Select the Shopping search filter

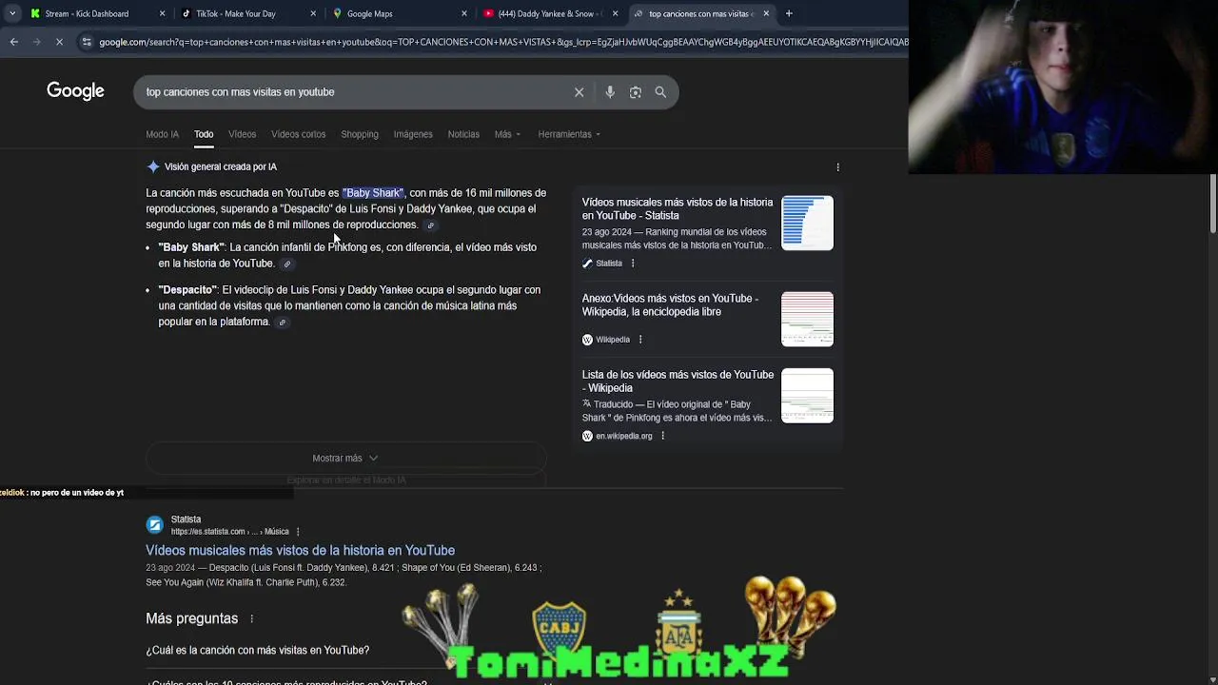tap(360, 134)
